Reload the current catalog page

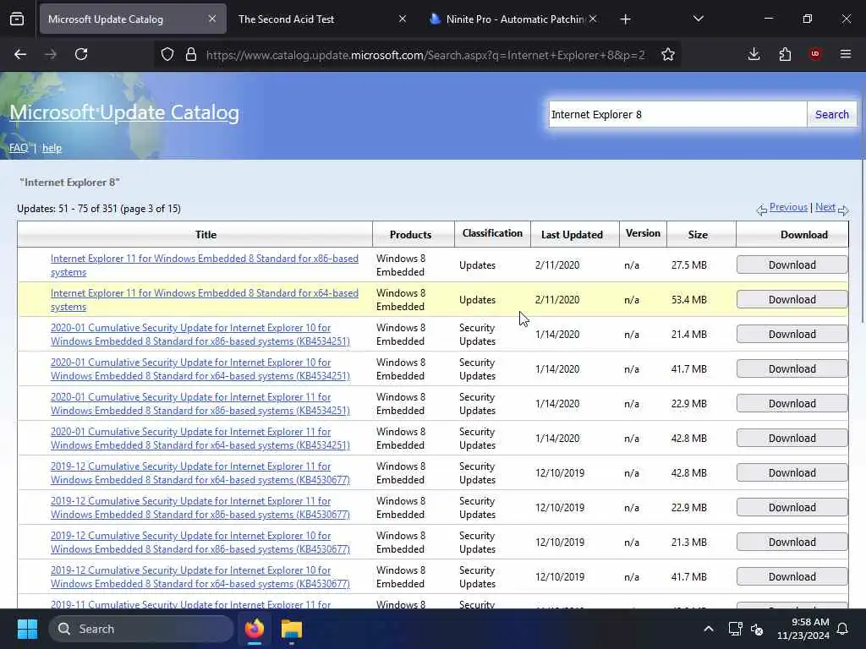pyautogui.click(x=81, y=54)
